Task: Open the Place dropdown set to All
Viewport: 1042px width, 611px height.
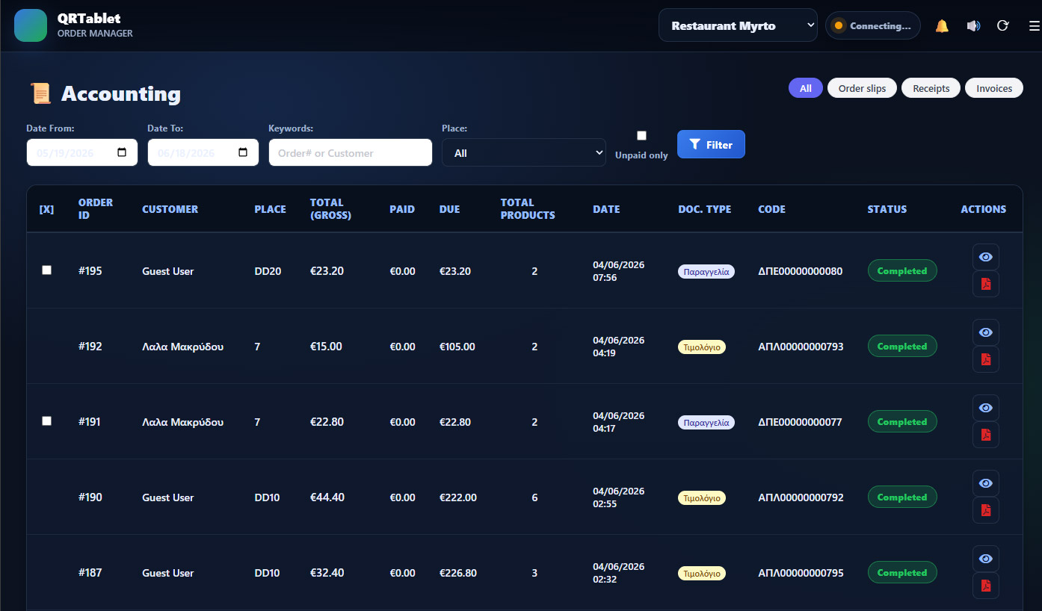Action: click(x=524, y=152)
